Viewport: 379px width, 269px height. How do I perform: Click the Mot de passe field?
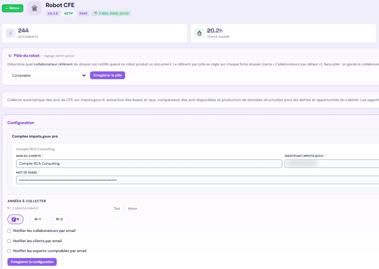[197, 180]
